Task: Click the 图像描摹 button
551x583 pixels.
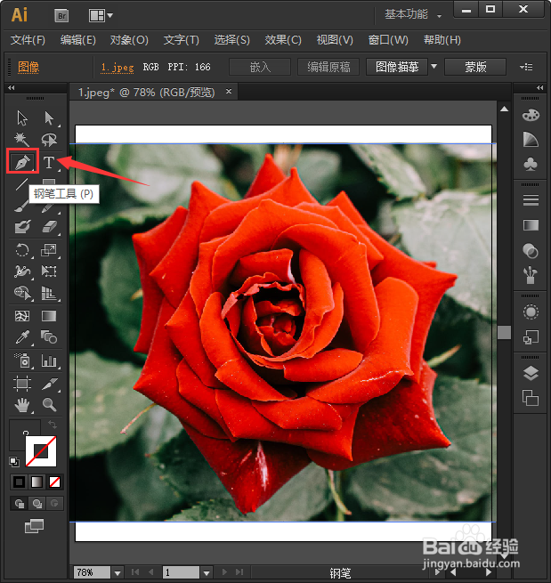Action: click(397, 67)
